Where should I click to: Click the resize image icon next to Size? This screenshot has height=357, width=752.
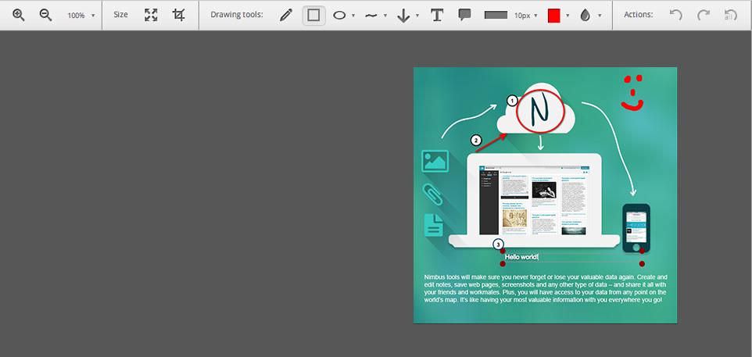coord(151,15)
